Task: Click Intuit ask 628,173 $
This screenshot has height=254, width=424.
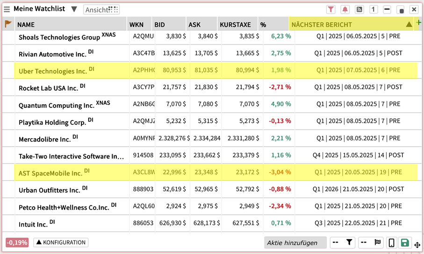Action: pyautogui.click(x=207, y=223)
